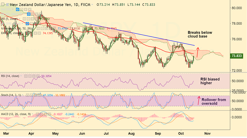
Task: Click the RSI value 50.3054
Action: [x=46, y=76]
